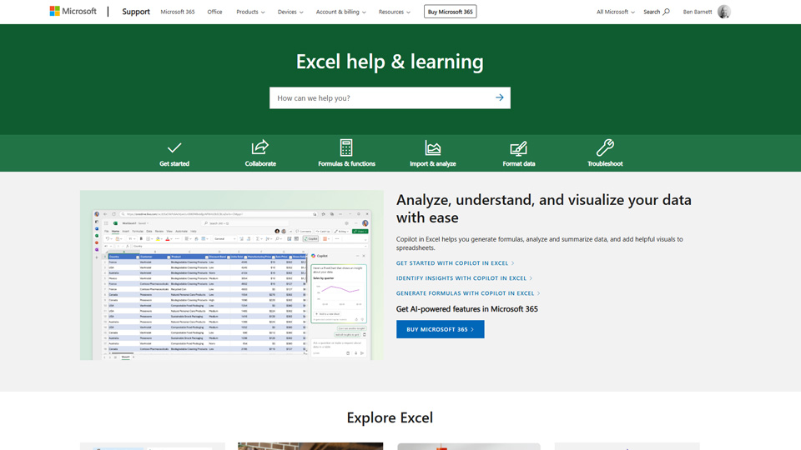Open Ben Barnett account avatar
This screenshot has width=801, height=450.
[x=724, y=12]
